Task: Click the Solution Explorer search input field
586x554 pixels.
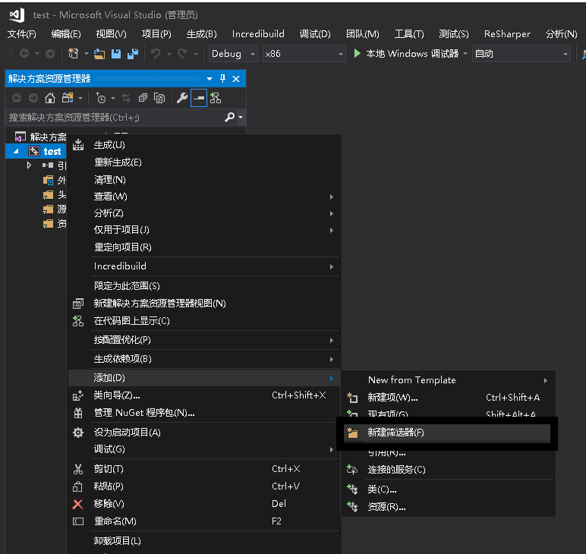Action: pyautogui.click(x=115, y=118)
